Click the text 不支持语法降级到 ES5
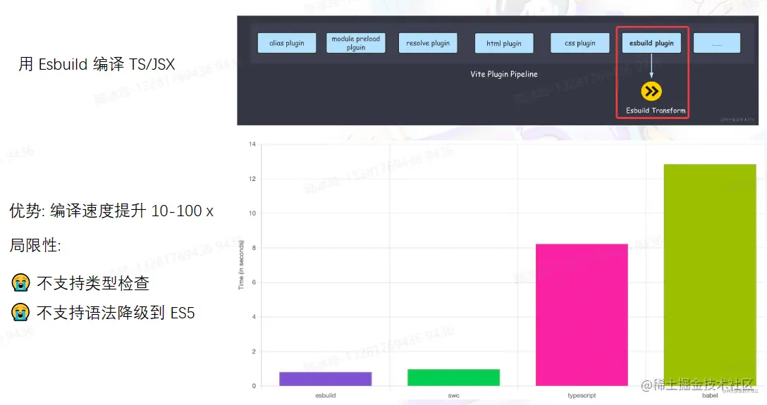This screenshot has height=405, width=767. [116, 313]
